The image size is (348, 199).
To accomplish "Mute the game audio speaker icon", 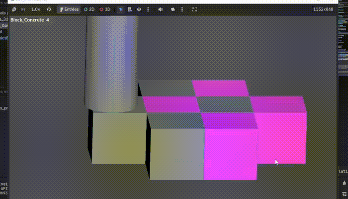I will point(160,9).
